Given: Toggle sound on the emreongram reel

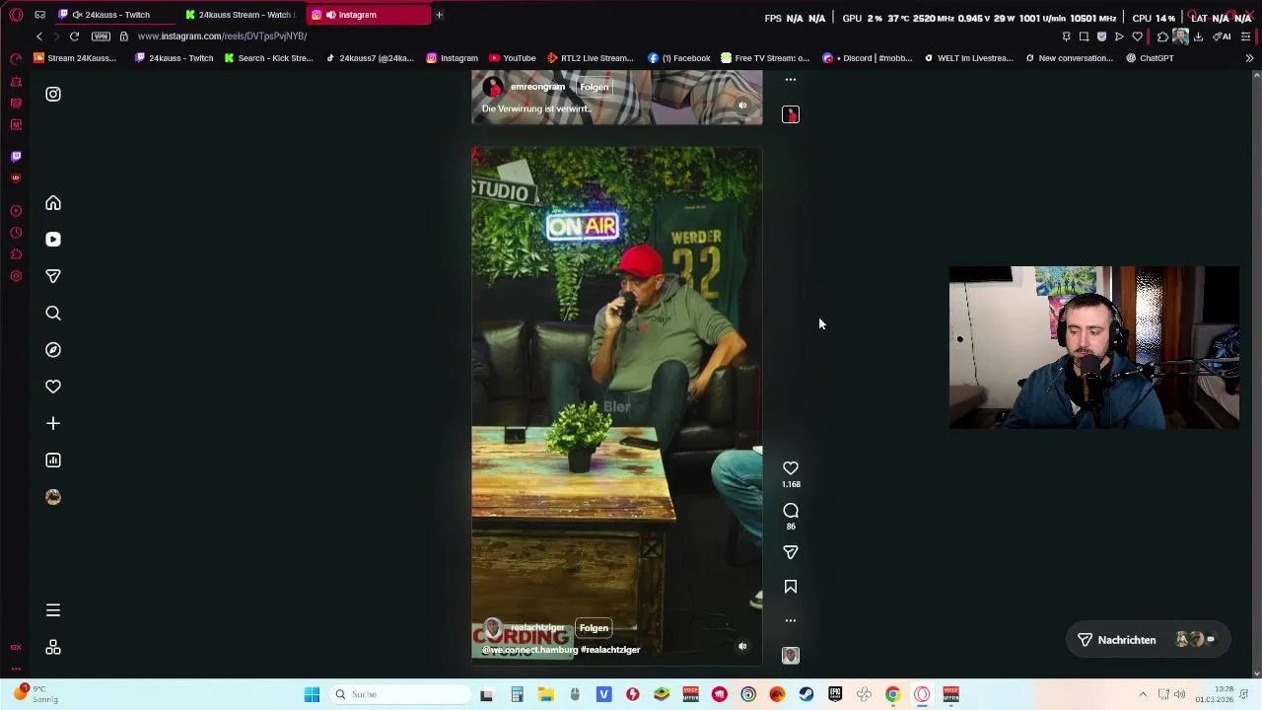Looking at the screenshot, I should coord(742,106).
